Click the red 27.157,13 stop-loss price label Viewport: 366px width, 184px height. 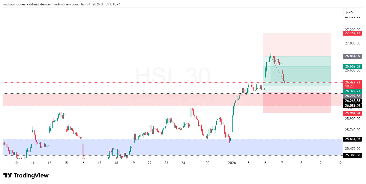point(352,33)
